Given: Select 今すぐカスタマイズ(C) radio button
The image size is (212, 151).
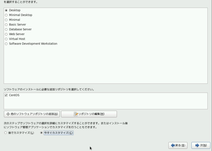Looking at the screenshot, I should [x=41, y=133].
